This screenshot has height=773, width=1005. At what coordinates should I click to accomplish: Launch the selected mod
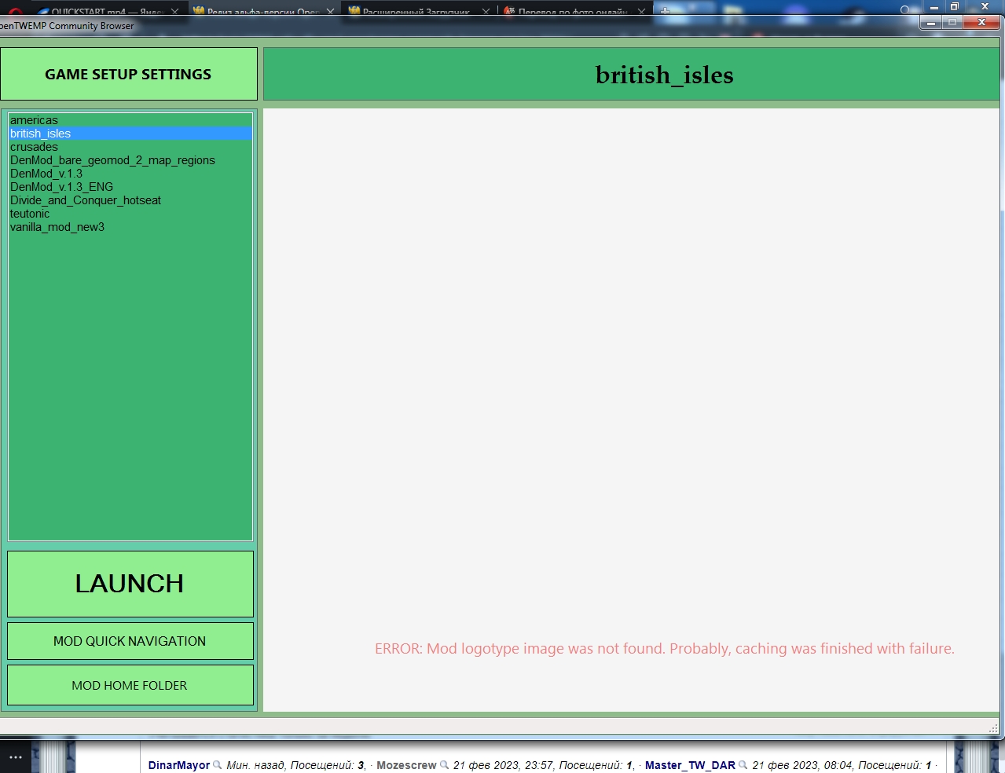[x=130, y=584]
